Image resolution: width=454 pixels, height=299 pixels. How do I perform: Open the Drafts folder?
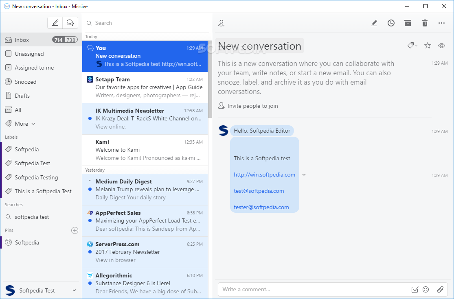(41, 96)
